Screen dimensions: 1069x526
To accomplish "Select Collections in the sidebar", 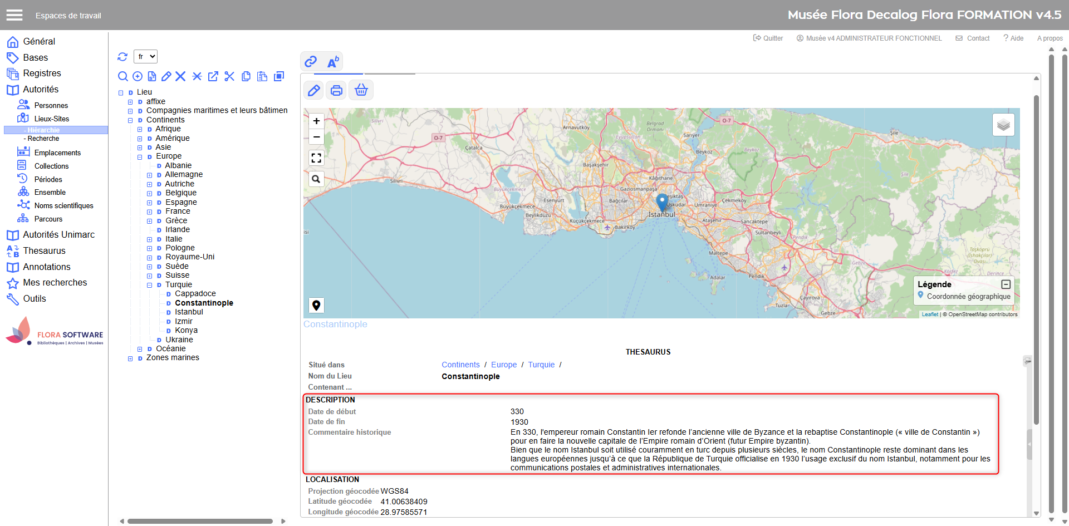I will tap(51, 166).
